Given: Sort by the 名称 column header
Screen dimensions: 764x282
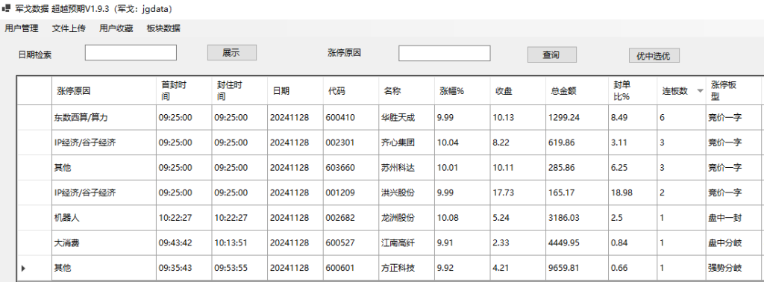Looking at the screenshot, I should [407, 90].
